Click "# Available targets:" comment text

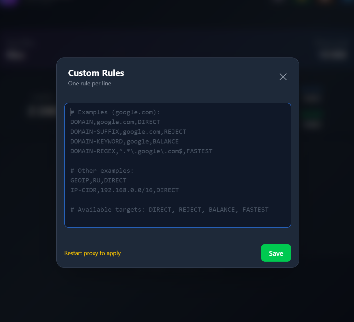coord(108,210)
